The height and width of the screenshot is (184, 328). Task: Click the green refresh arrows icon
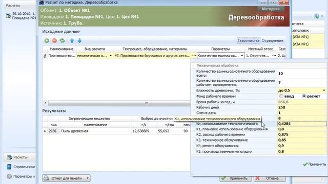coord(62,41)
